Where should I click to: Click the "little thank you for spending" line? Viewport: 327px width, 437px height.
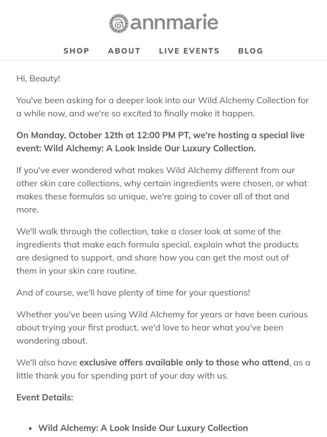click(x=122, y=376)
